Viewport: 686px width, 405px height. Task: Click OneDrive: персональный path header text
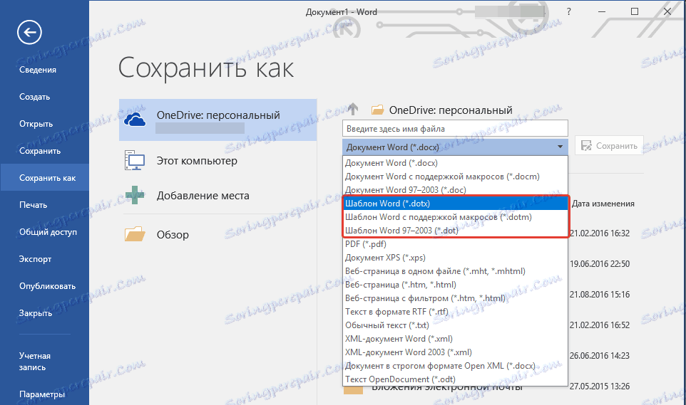point(451,110)
